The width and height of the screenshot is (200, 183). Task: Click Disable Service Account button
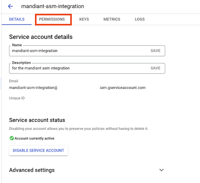pyautogui.click(x=38, y=150)
